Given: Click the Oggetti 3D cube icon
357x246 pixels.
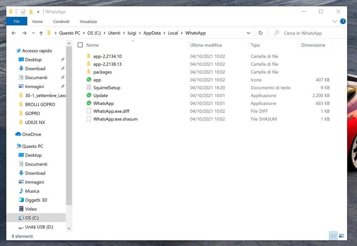Looking at the screenshot, I should (x=21, y=200).
